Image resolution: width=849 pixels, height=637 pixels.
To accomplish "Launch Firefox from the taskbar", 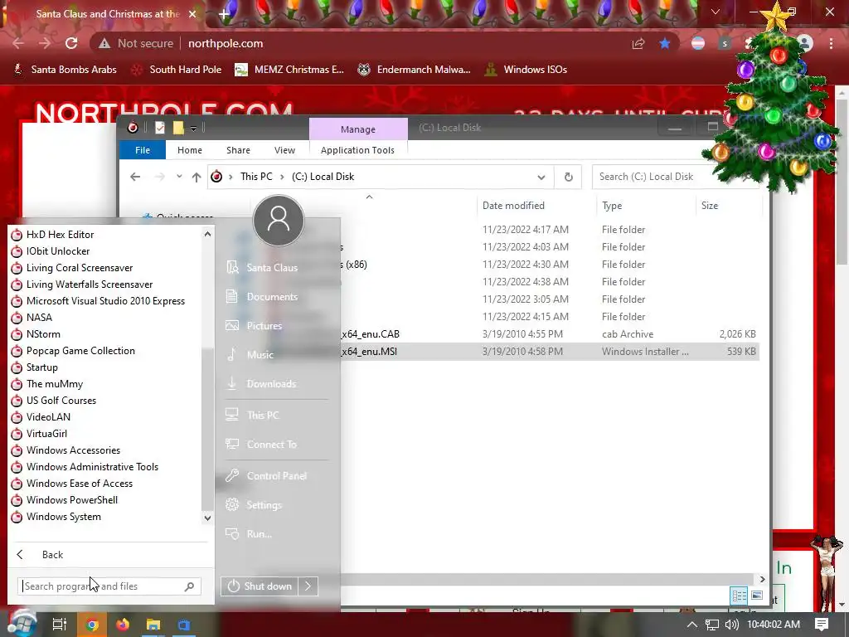I will [123, 625].
